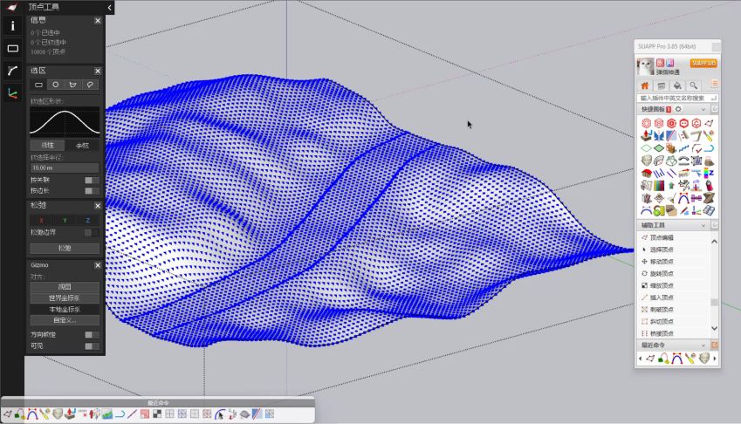Open the info (i) sidebar icon
This screenshot has width=741, height=424.
click(13, 26)
